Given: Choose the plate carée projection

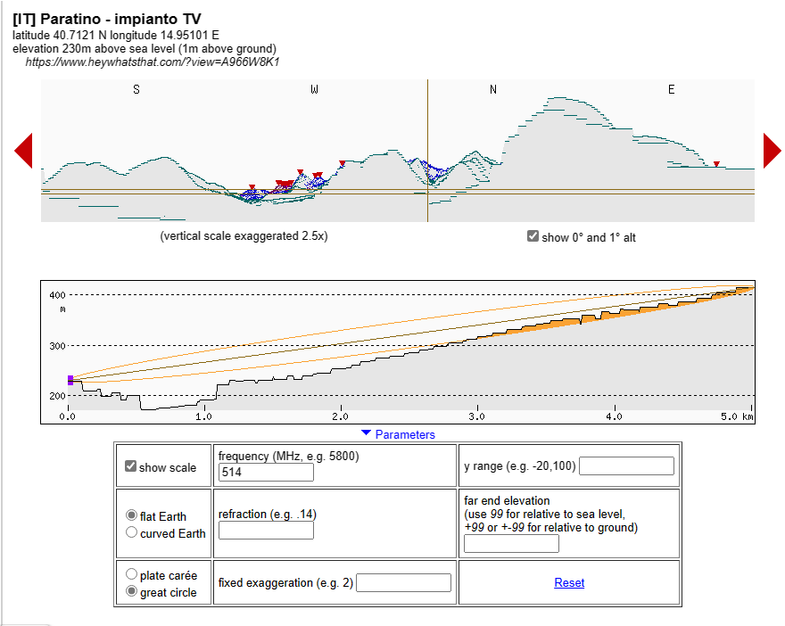Looking at the screenshot, I should [132, 575].
